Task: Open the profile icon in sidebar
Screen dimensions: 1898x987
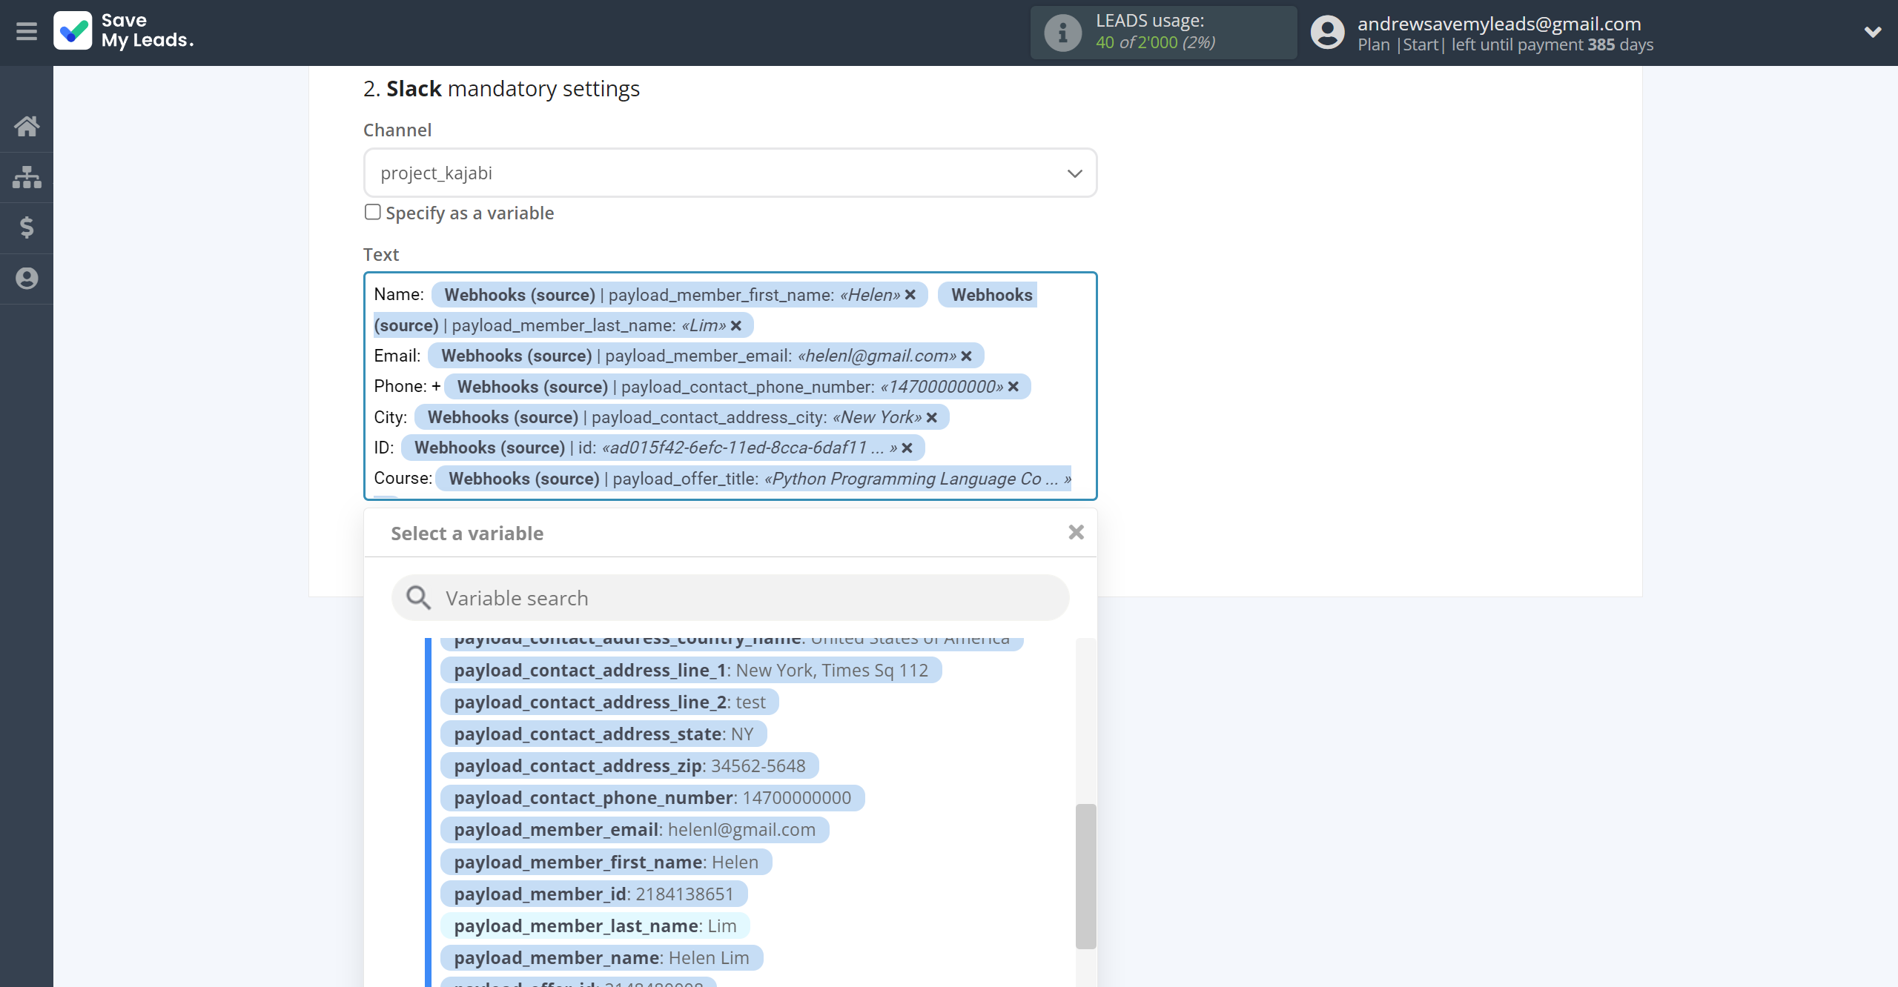Action: [x=27, y=279]
